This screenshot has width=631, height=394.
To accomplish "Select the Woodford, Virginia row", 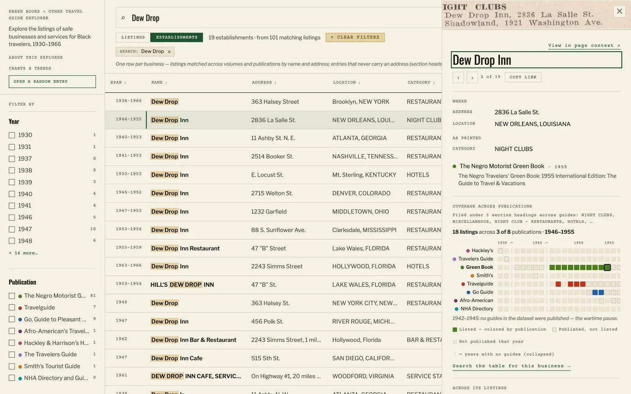I will coord(274,376).
